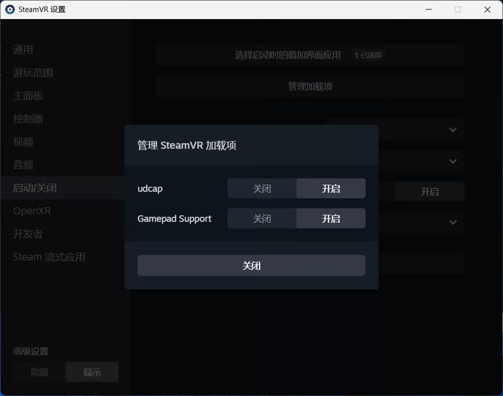Choose 隐藏 under 高级设置

tap(39, 372)
